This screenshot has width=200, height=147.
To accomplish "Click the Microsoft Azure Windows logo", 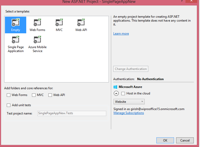I will [x=115, y=87].
